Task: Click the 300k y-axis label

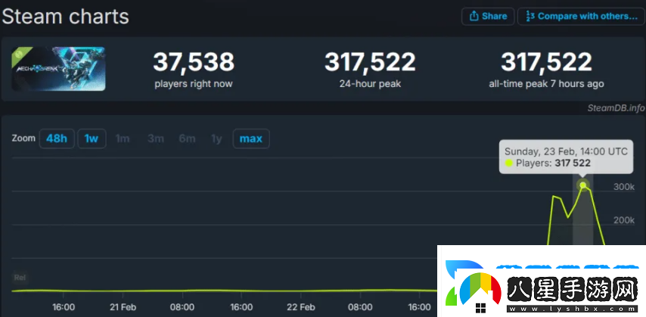Action: [x=624, y=187]
